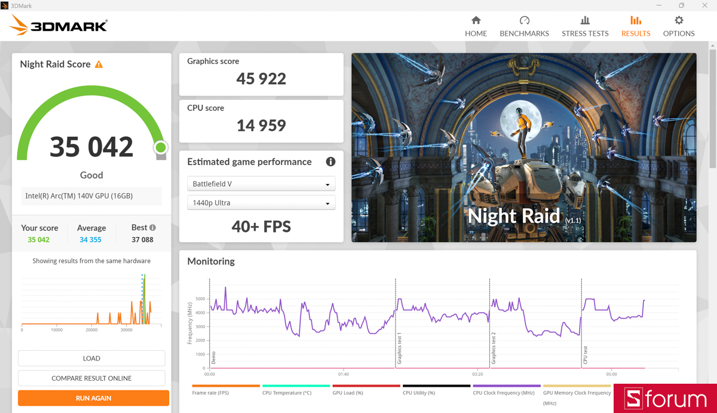This screenshot has width=717, height=413.
Task: Toggle the CPU Temperature legend series
Action: tap(287, 393)
